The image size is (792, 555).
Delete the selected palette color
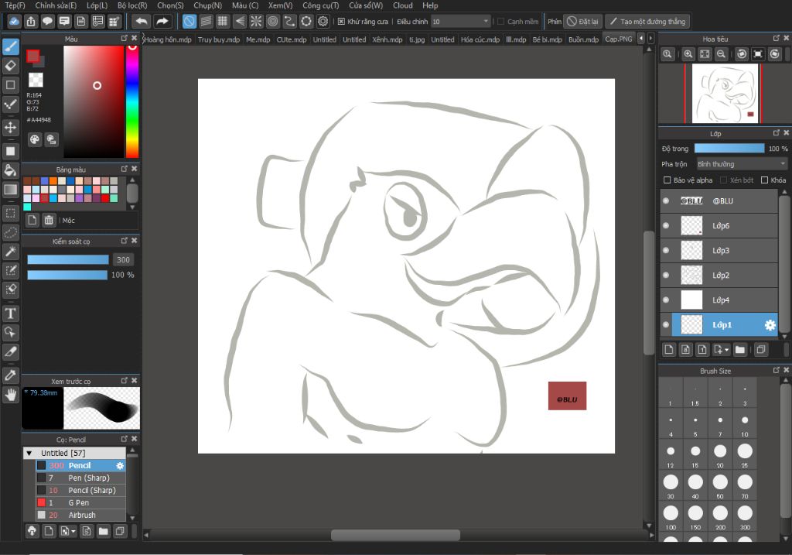(49, 220)
